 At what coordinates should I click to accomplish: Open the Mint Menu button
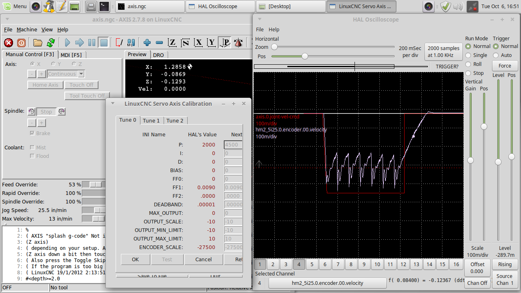coord(15,6)
